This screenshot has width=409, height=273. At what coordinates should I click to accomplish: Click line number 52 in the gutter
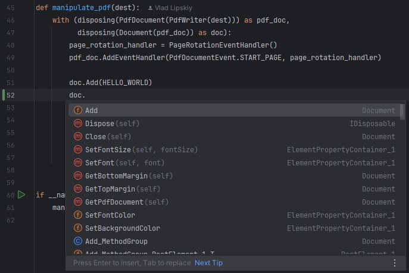(x=11, y=95)
